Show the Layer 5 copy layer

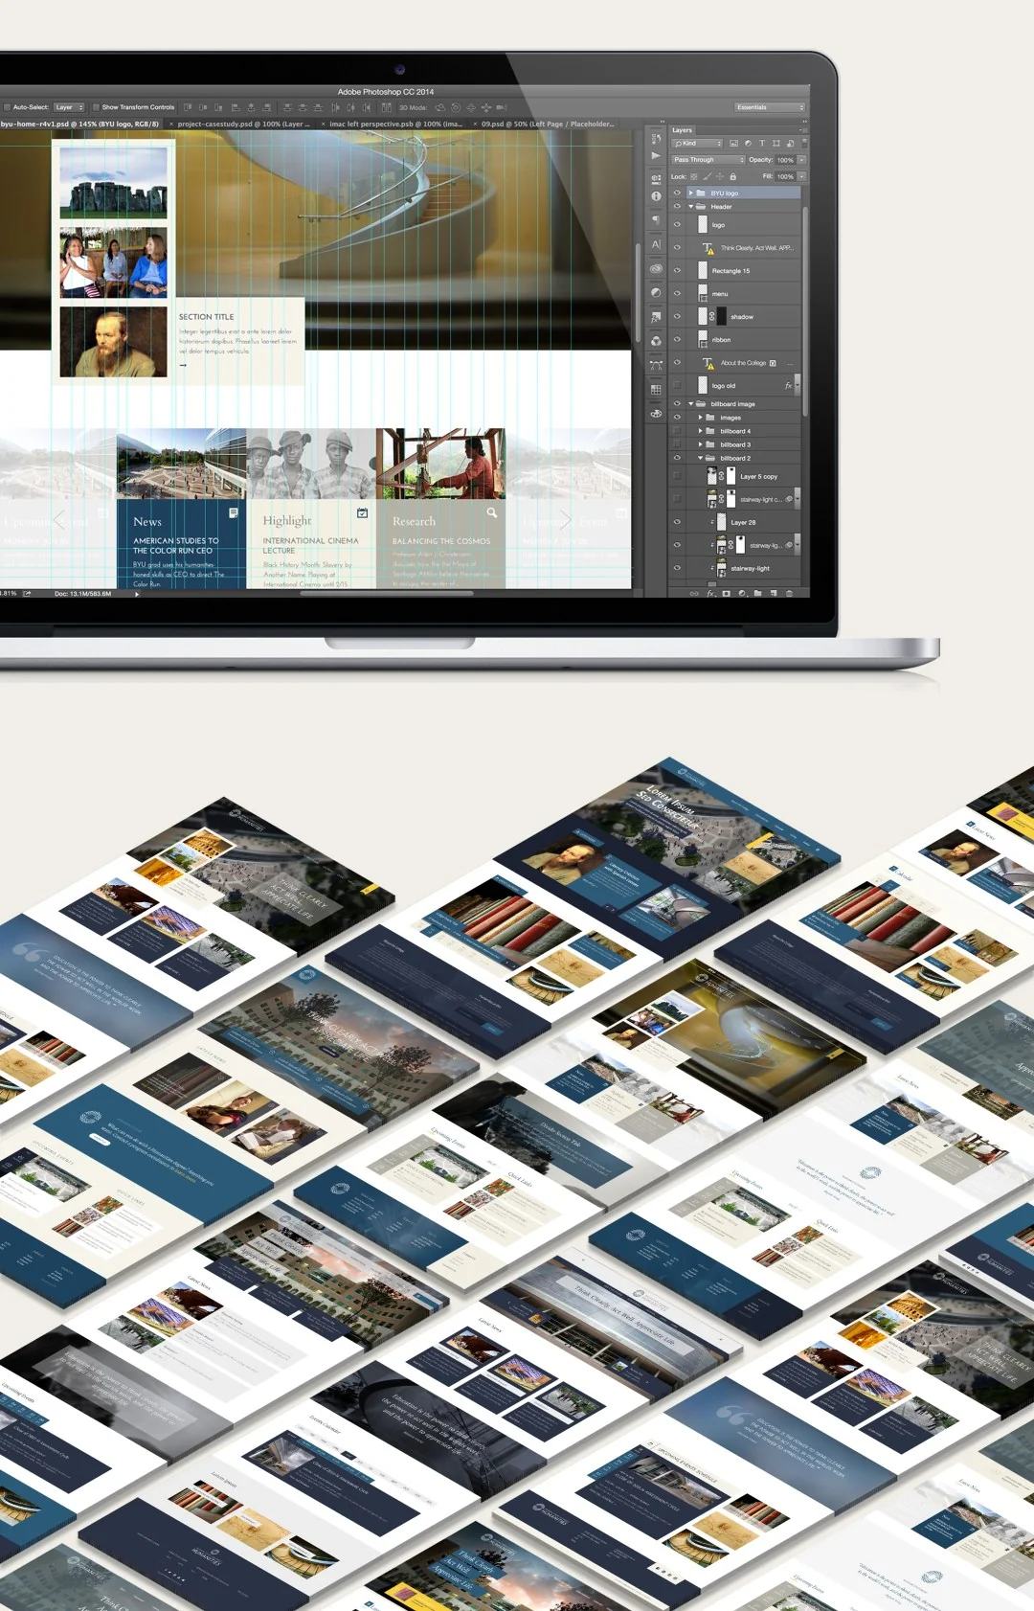pyautogui.click(x=677, y=476)
